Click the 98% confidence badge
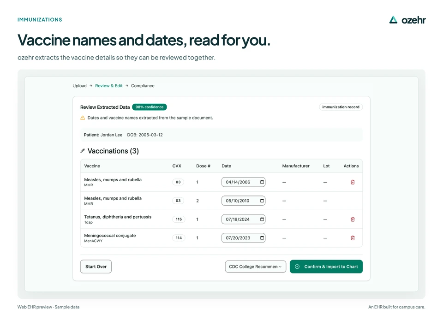This screenshot has height=332, width=443. tap(150, 107)
